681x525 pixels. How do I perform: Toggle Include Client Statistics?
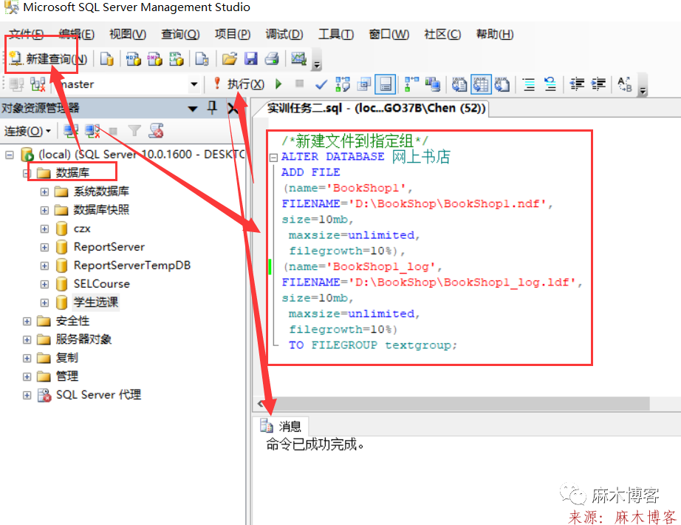point(433,84)
